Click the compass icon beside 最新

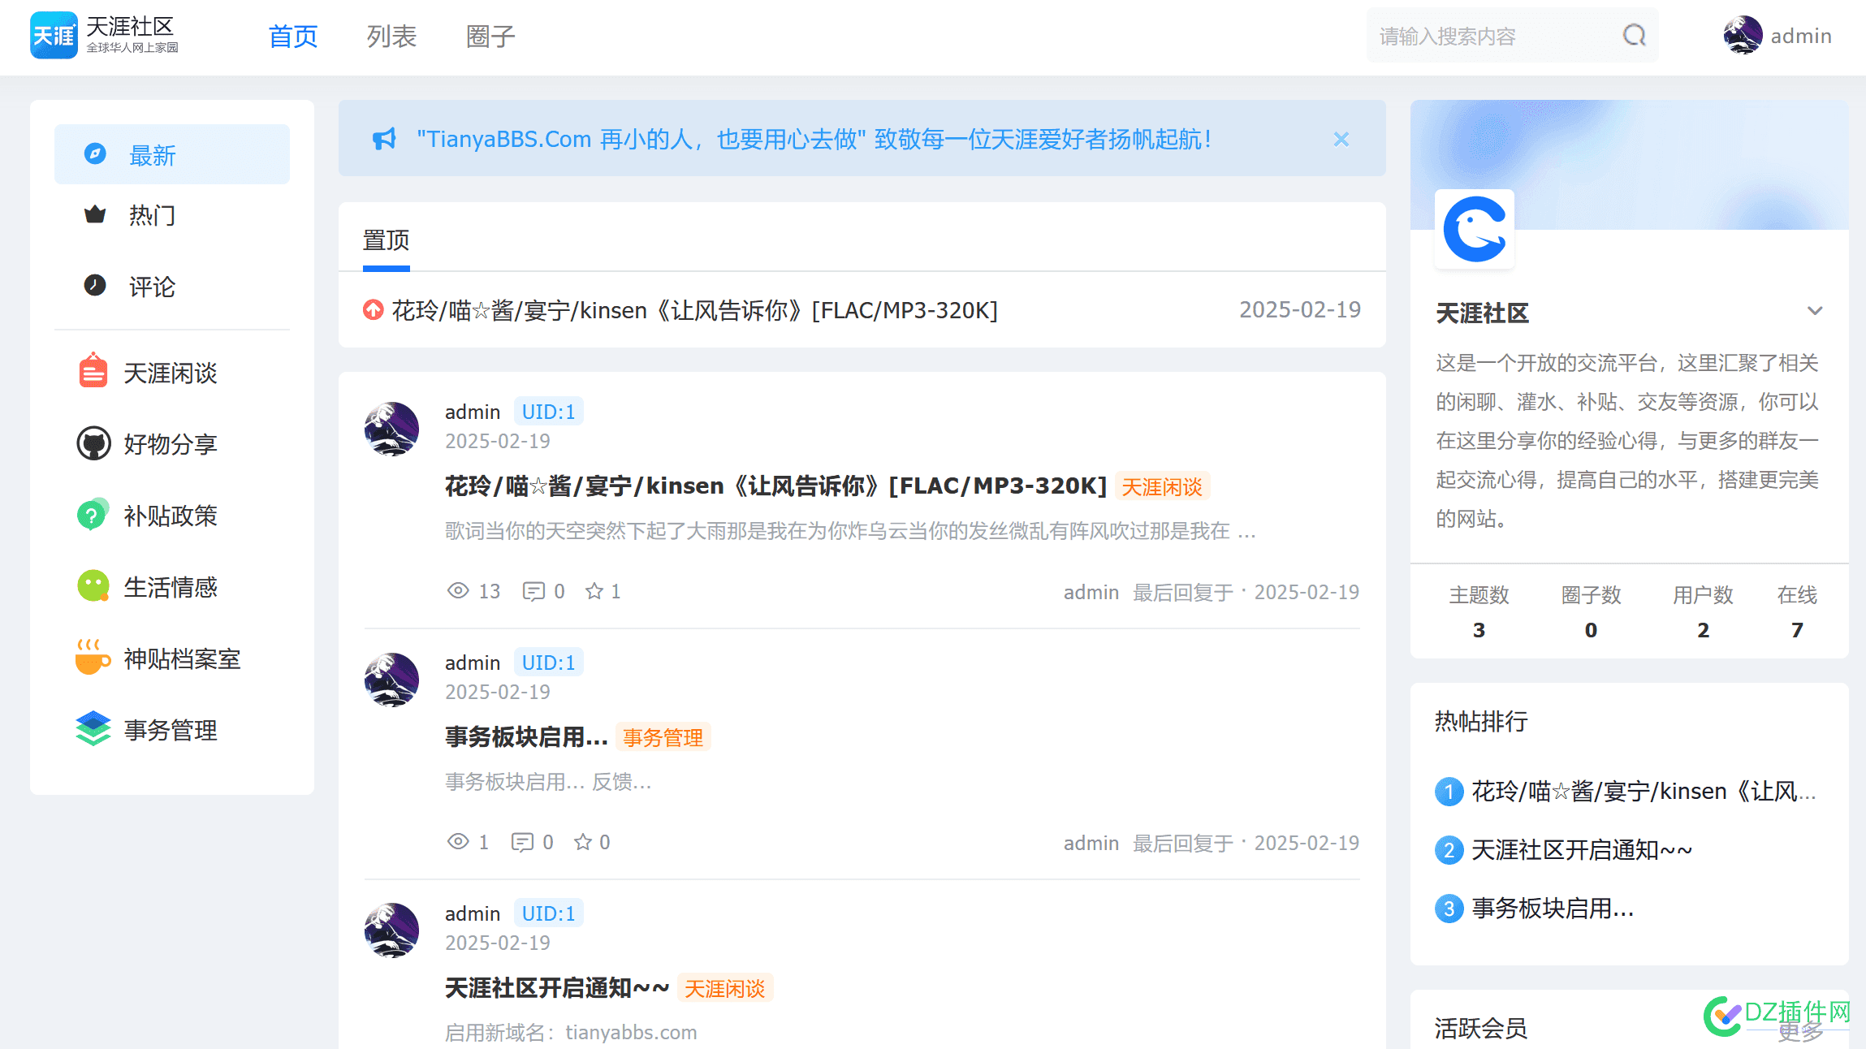tap(95, 153)
